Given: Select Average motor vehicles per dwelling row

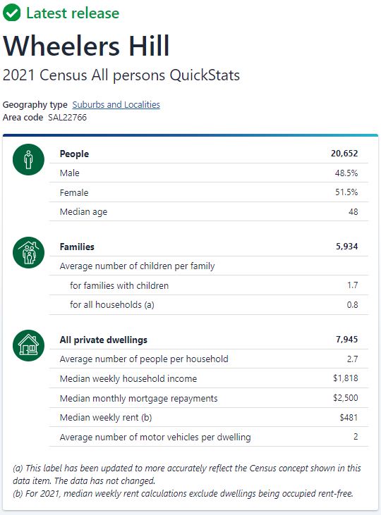Looking at the screenshot, I should [209, 437].
